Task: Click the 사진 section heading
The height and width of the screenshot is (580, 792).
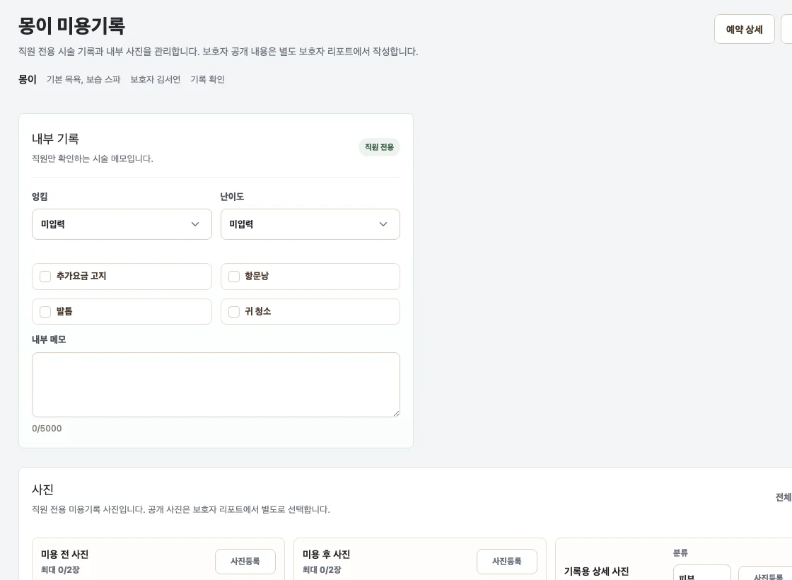Action: pyautogui.click(x=43, y=489)
